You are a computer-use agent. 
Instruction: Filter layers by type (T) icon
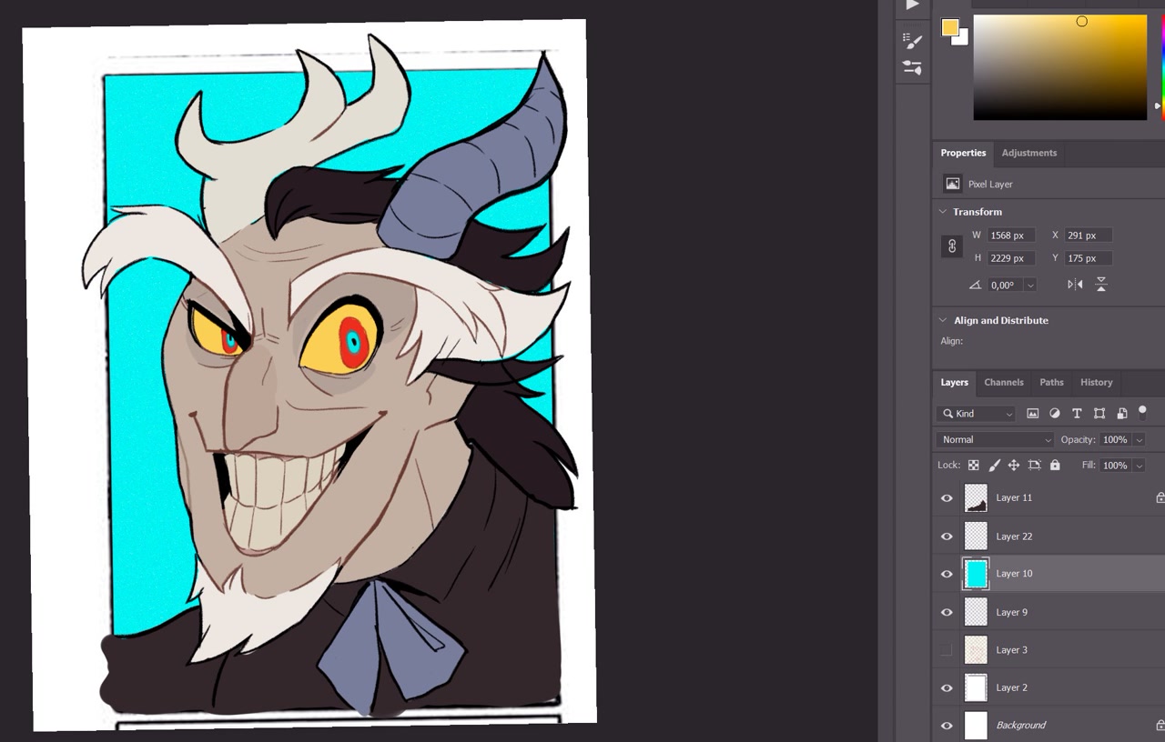1077,414
